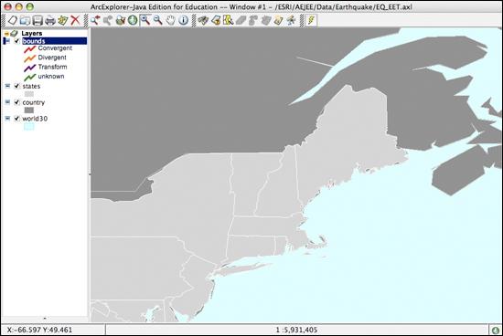Click the Zoom to Active Layer icon
Screen dimensions: 503x336
click(x=121, y=20)
